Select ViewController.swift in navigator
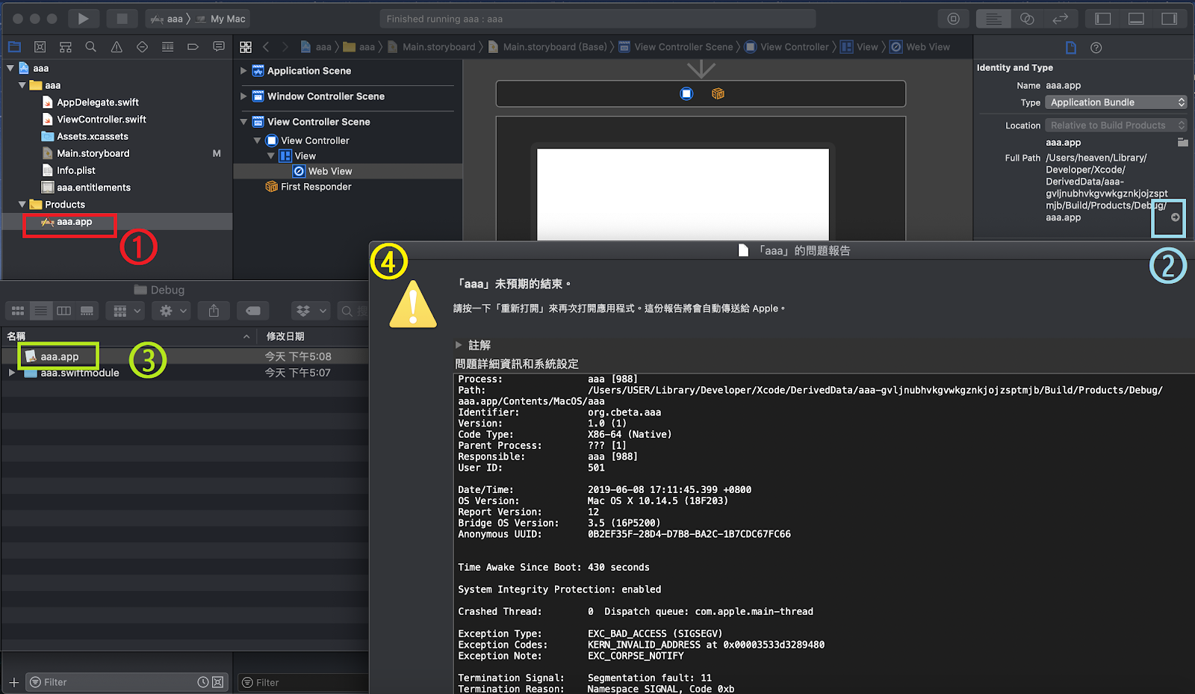The height and width of the screenshot is (694, 1195). pos(102,120)
